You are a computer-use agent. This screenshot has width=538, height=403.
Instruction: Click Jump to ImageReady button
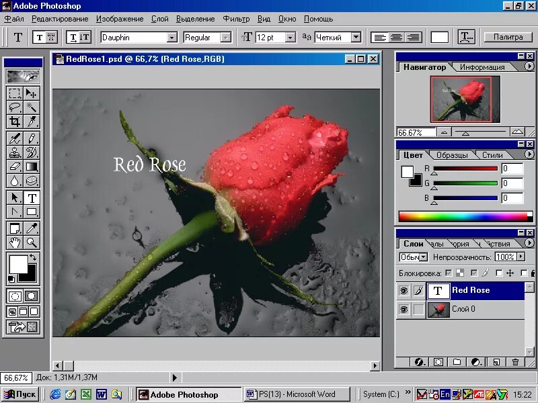tap(24, 327)
